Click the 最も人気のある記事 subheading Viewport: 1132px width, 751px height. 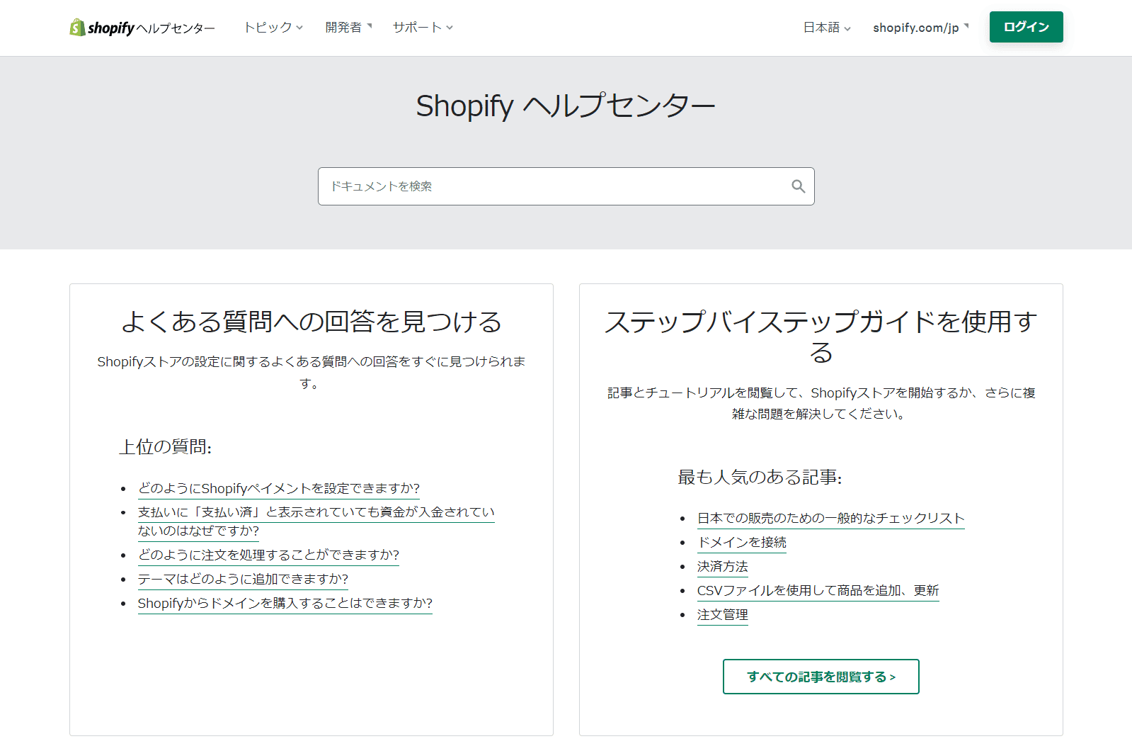pos(760,478)
